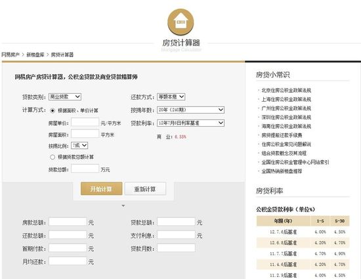Click the 还款总额 result field
This screenshot has height=279, width=361.
click(x=68, y=235)
